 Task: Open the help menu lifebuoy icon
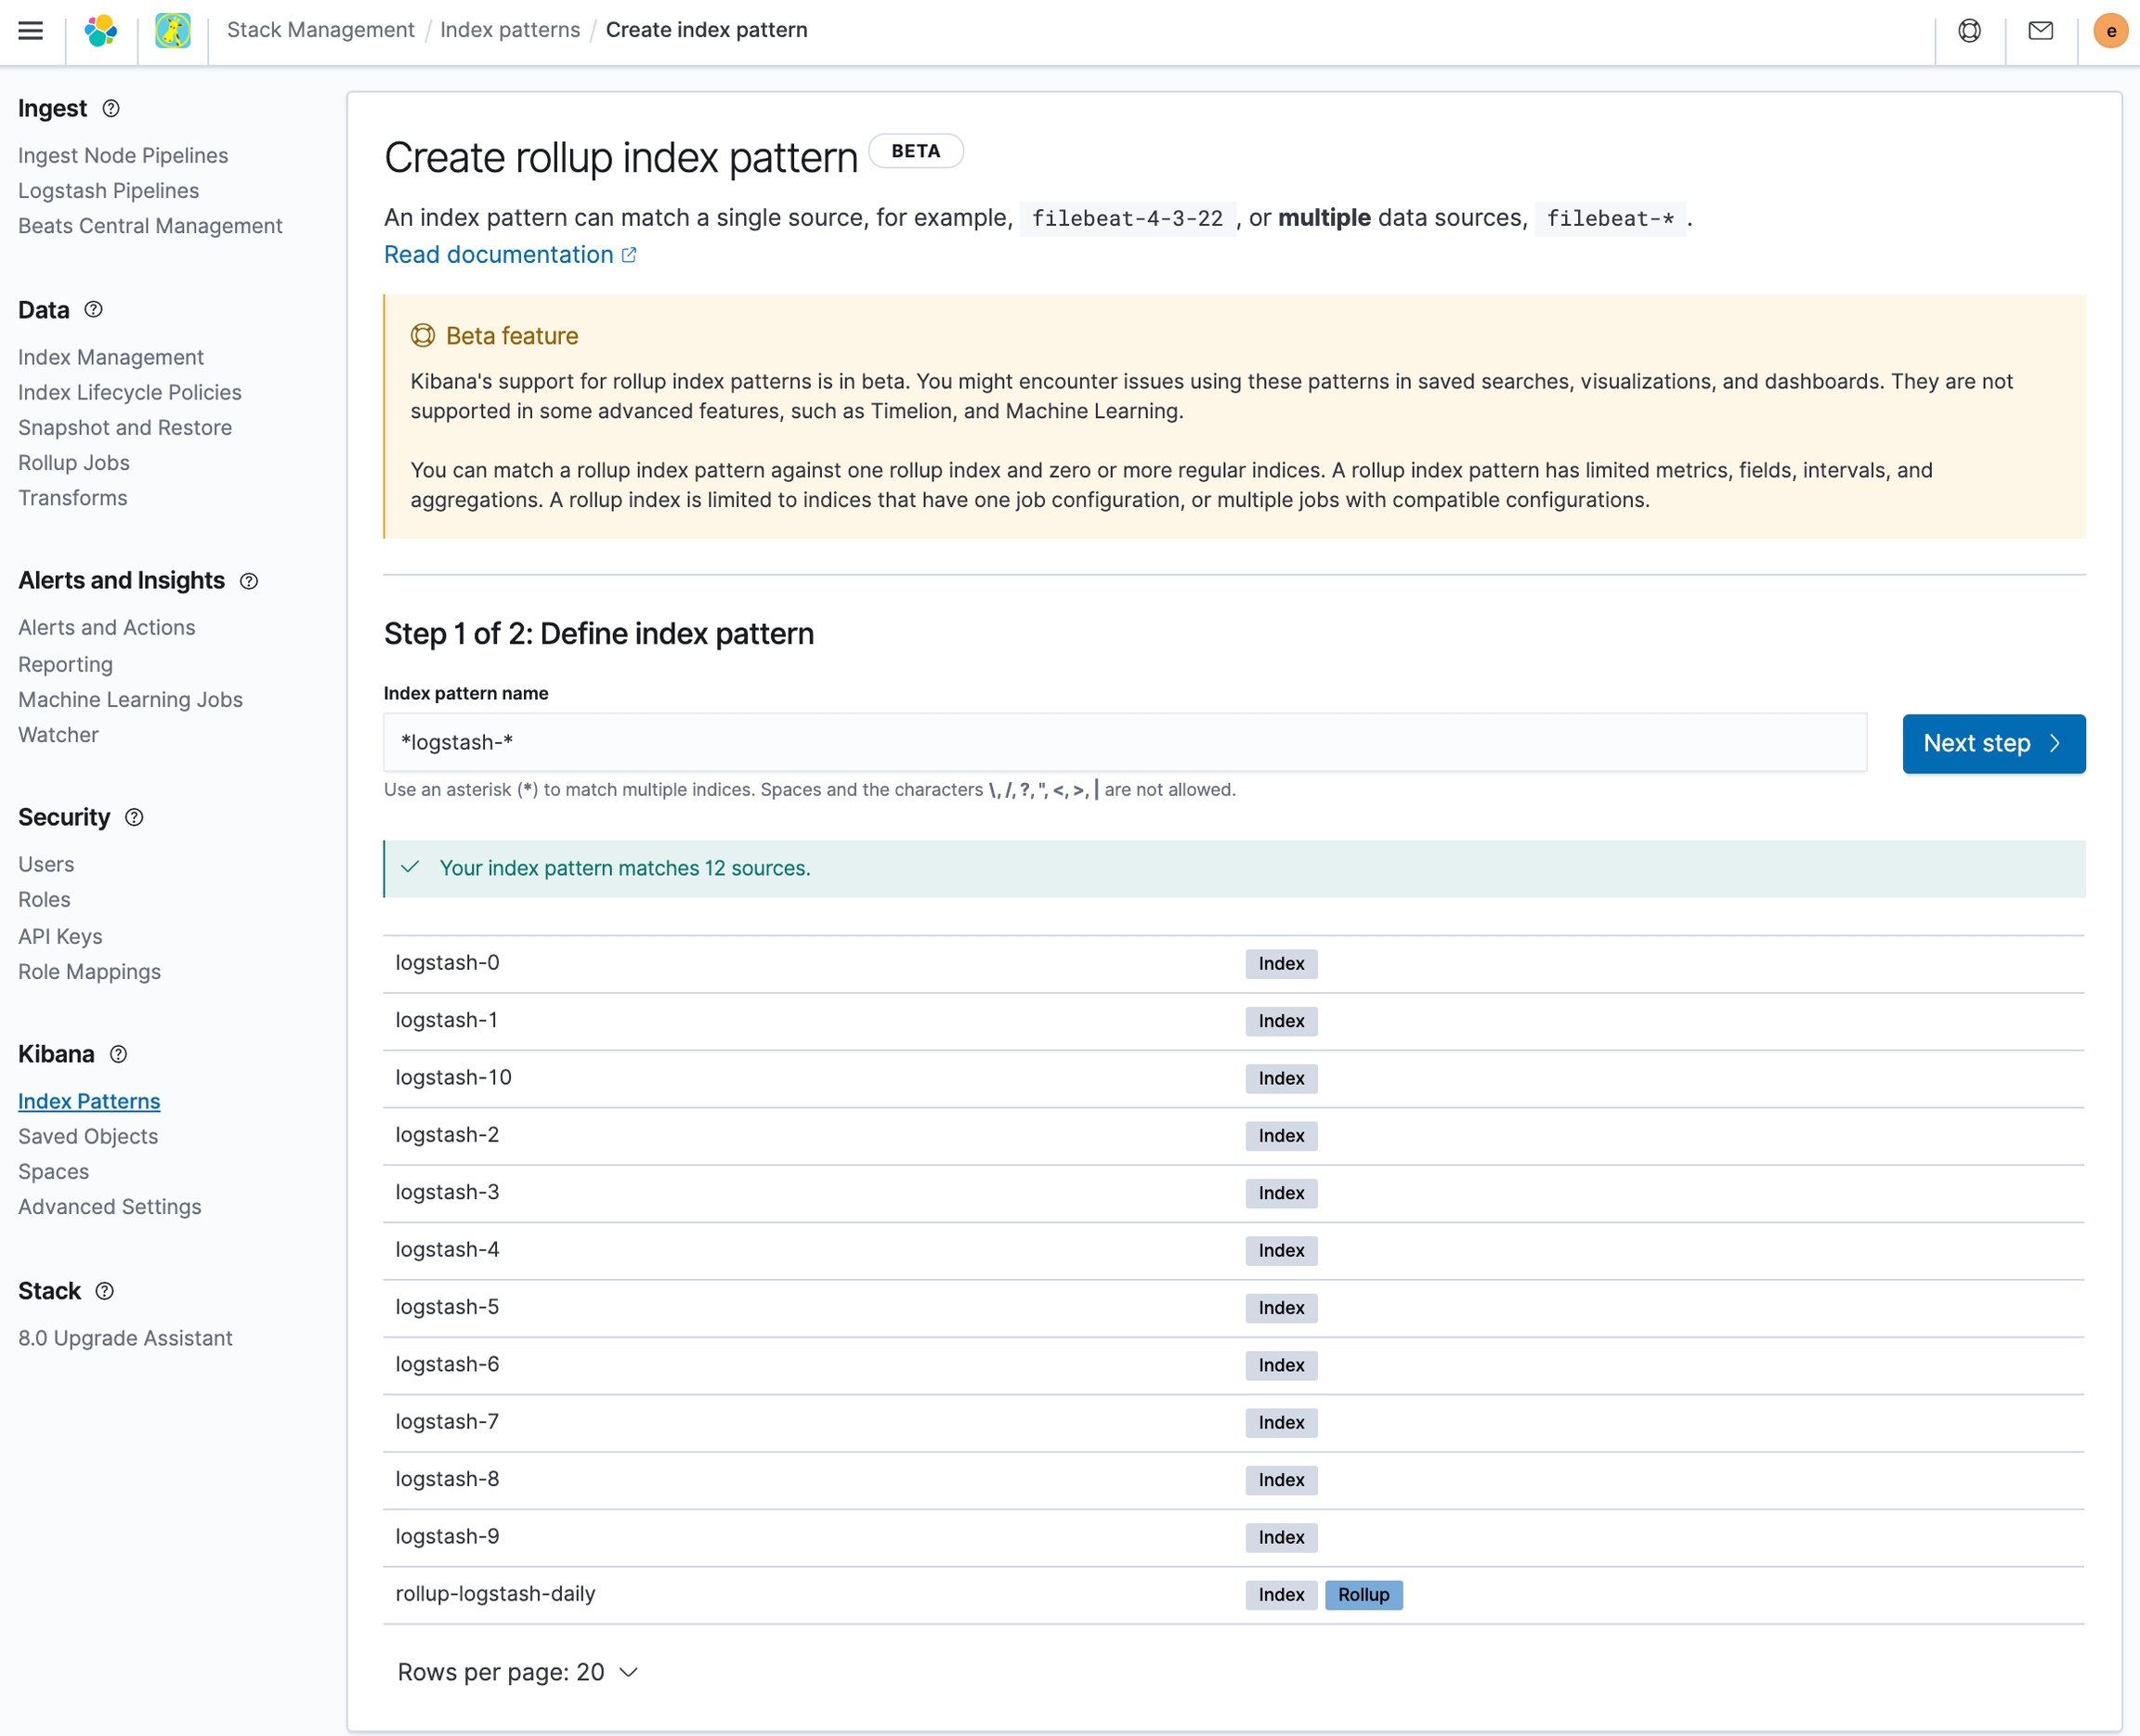[1969, 30]
